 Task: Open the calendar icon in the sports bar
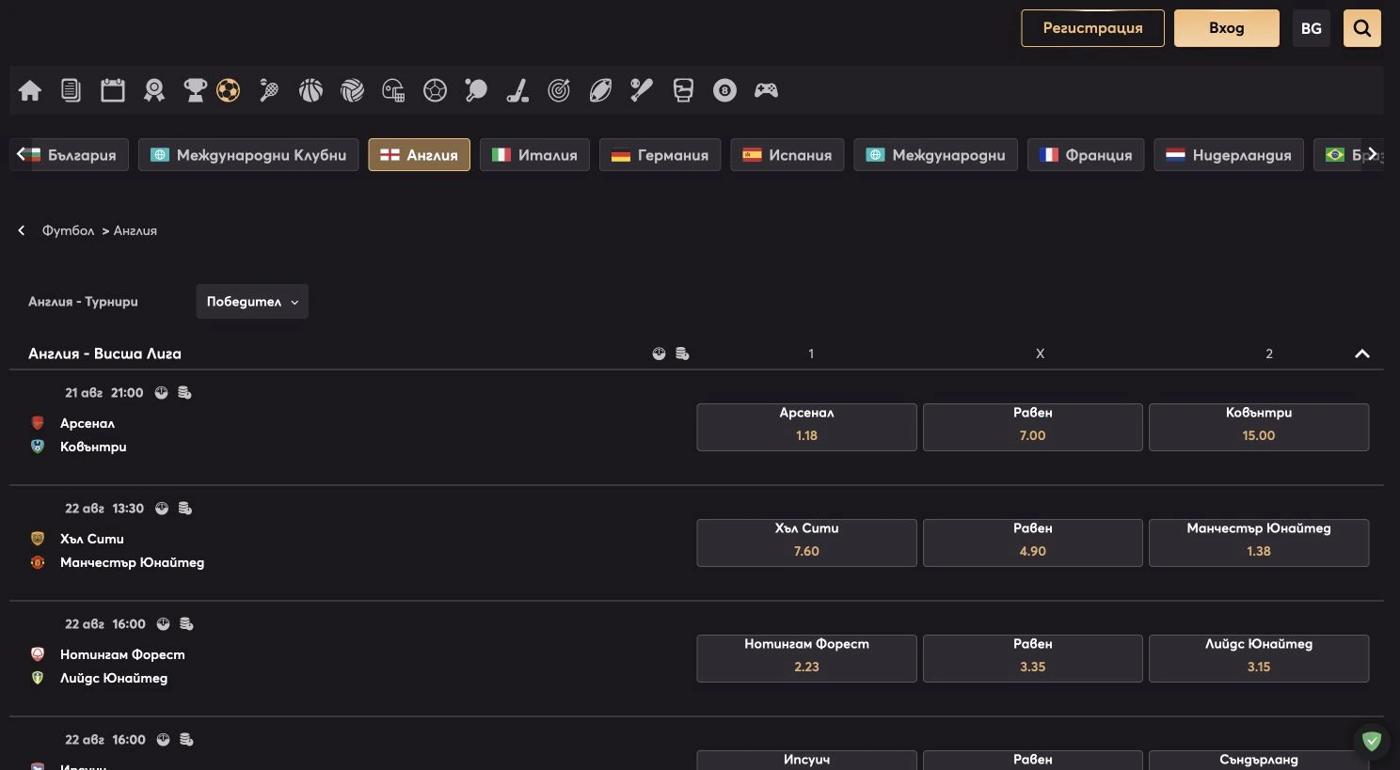[x=113, y=90]
